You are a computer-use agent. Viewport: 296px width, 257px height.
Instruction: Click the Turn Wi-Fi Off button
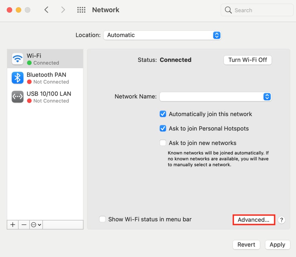248,60
